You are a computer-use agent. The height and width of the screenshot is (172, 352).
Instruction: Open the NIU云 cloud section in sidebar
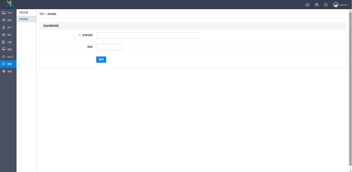click(x=8, y=57)
